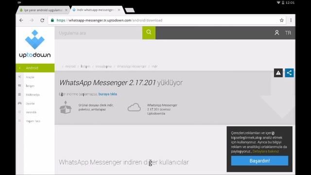
Task: Go back with the browser back arrow
Action: (x=21, y=20)
